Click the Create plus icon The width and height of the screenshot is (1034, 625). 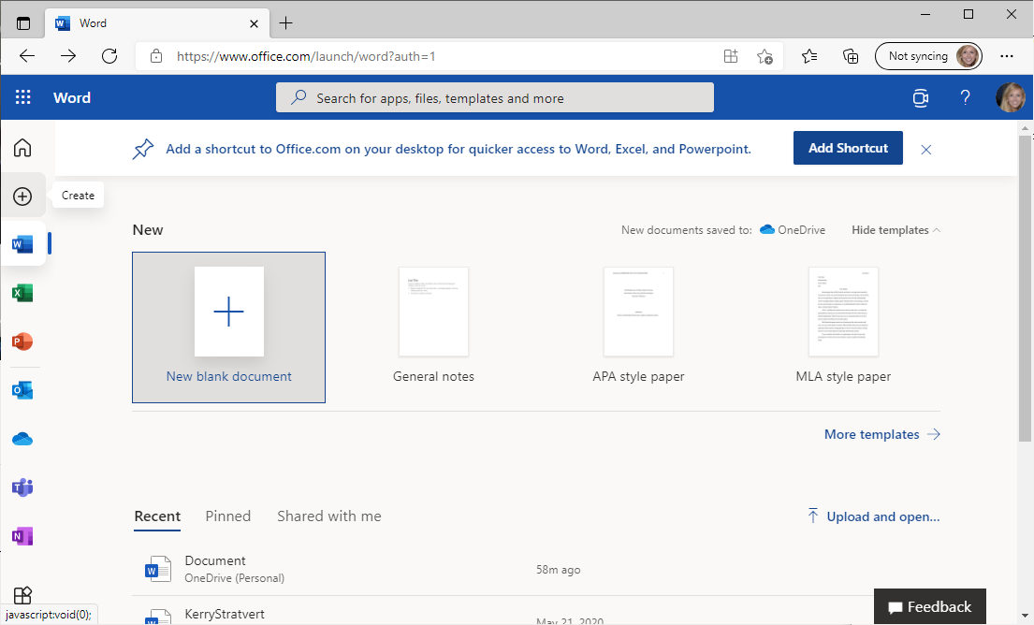tap(22, 196)
